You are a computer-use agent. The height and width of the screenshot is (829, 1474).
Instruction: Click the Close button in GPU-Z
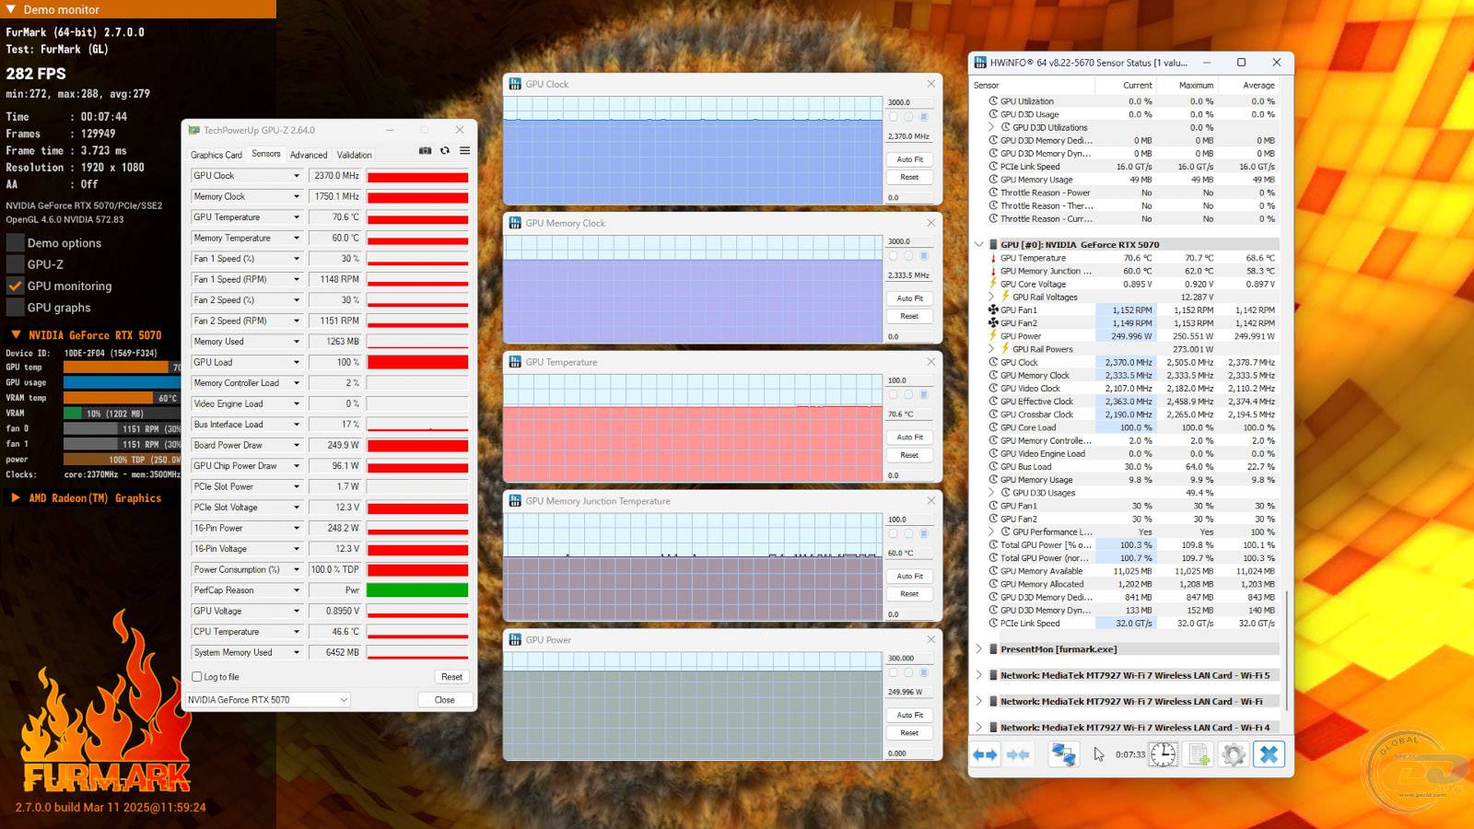click(445, 700)
